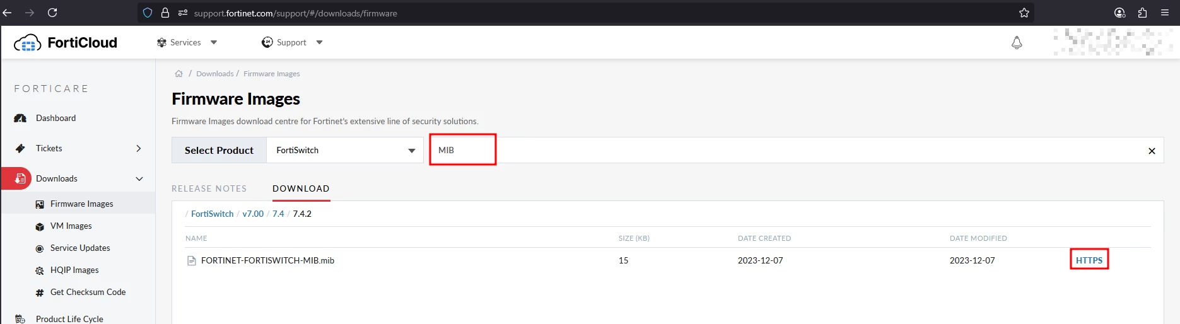Open Firmware Images in sidebar
This screenshot has width=1180, height=324.
click(x=82, y=204)
